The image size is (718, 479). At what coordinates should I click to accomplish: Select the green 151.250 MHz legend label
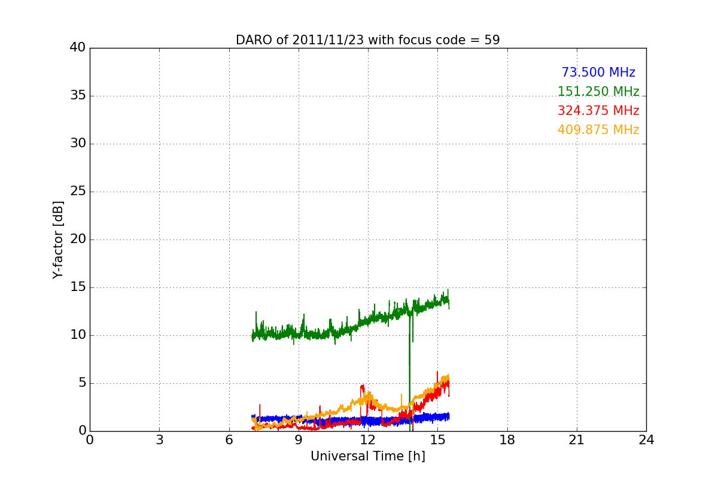click(598, 92)
